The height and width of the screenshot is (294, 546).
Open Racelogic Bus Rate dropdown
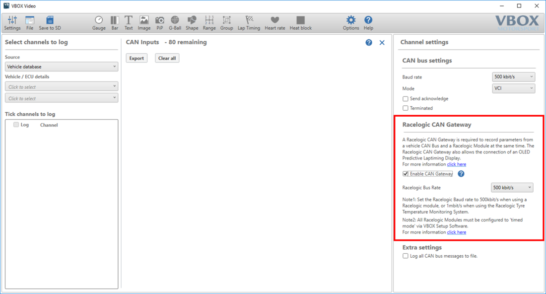pos(512,187)
